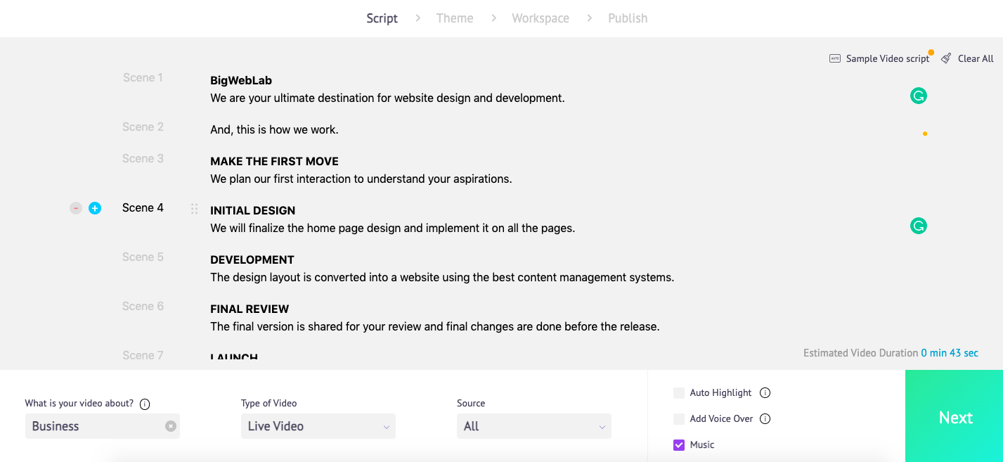
Task: Switch to the Theme step
Action: click(454, 18)
